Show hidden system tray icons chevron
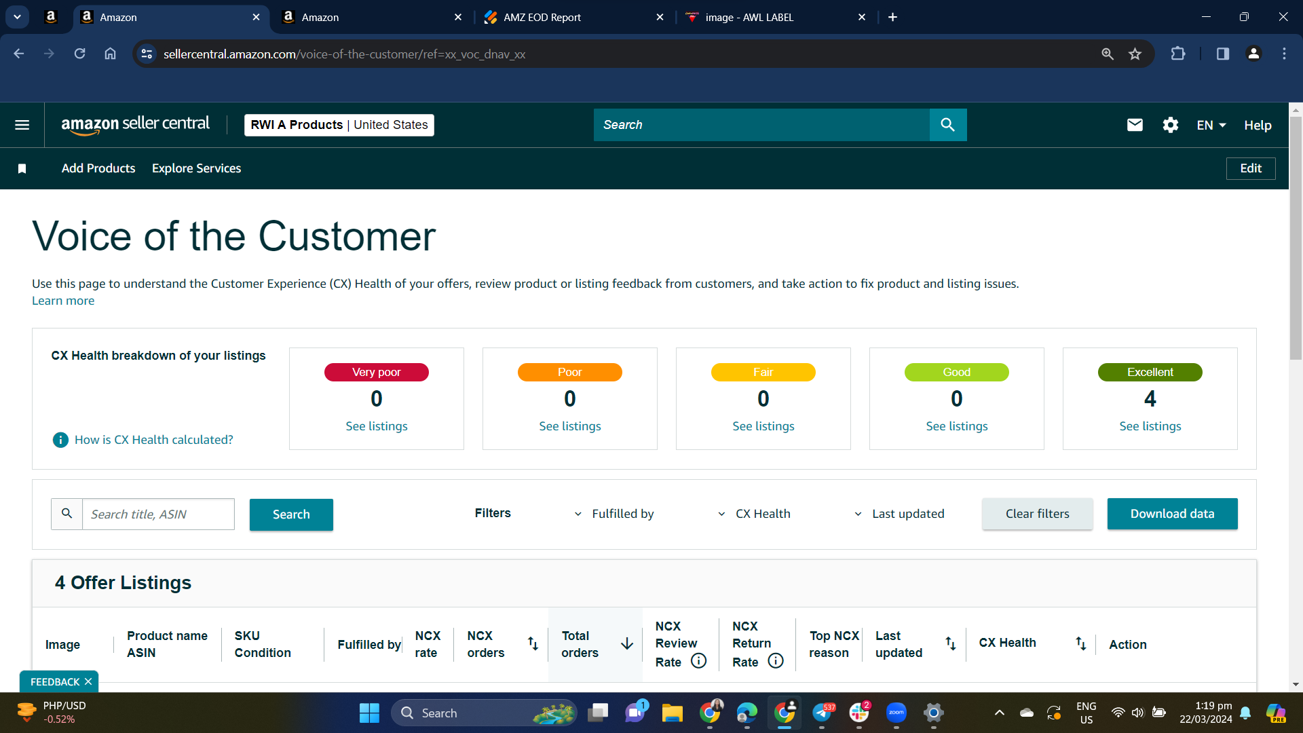1303x733 pixels. (x=999, y=713)
